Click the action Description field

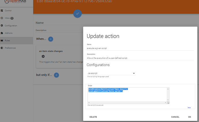(x=140, y=58)
